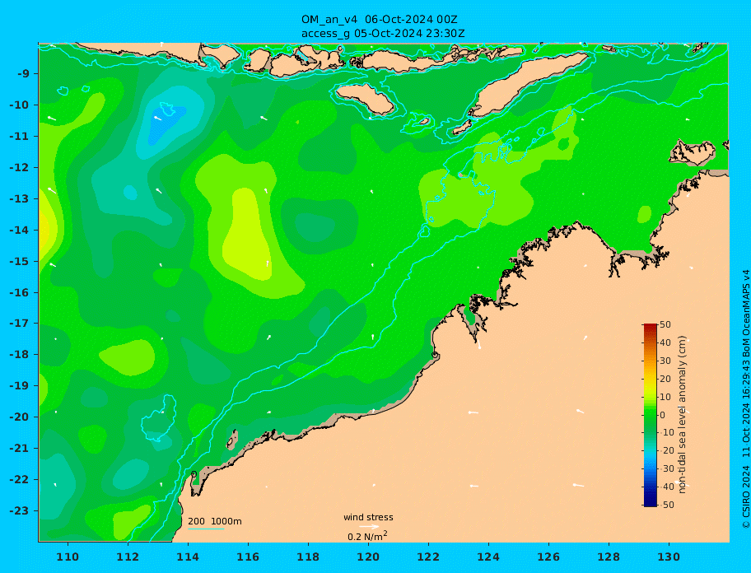Click the title text 'OM_an_v4 06-Oct-2024 00Z'
The height and width of the screenshot is (573, 751).
click(380, 20)
